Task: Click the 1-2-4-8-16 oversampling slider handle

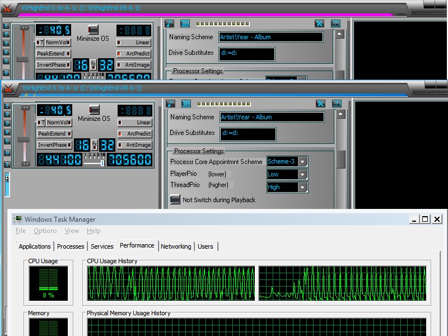Action: (102, 163)
